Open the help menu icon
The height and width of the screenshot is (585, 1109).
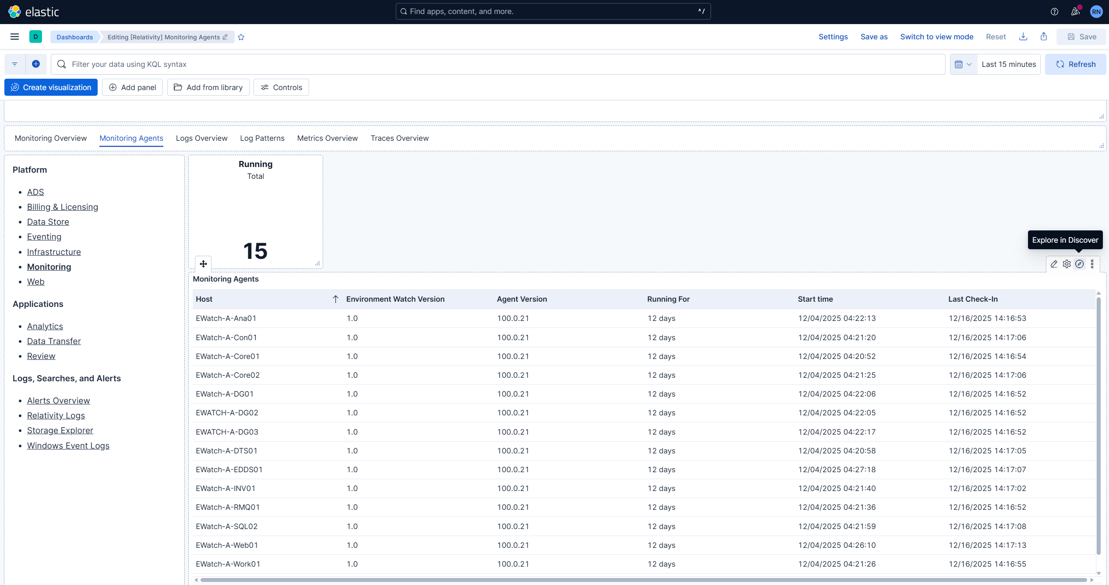point(1054,12)
